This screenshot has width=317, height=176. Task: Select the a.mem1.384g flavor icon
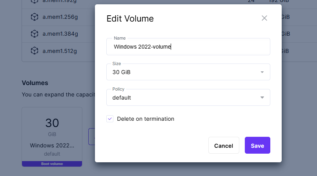(35, 34)
